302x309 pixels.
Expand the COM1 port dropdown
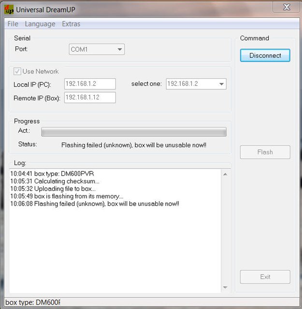pos(97,49)
